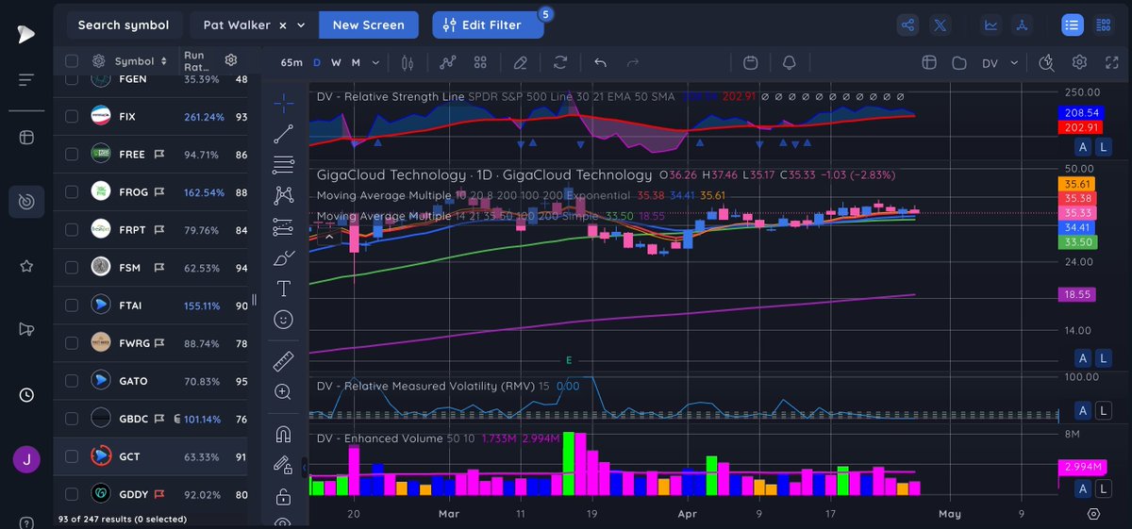Viewport: 1132px width, 529px height.
Task: Open the table column settings gear
Action: (x=231, y=61)
